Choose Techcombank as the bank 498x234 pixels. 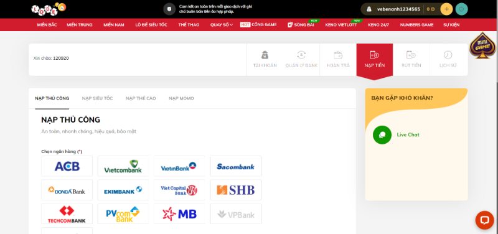(x=67, y=214)
